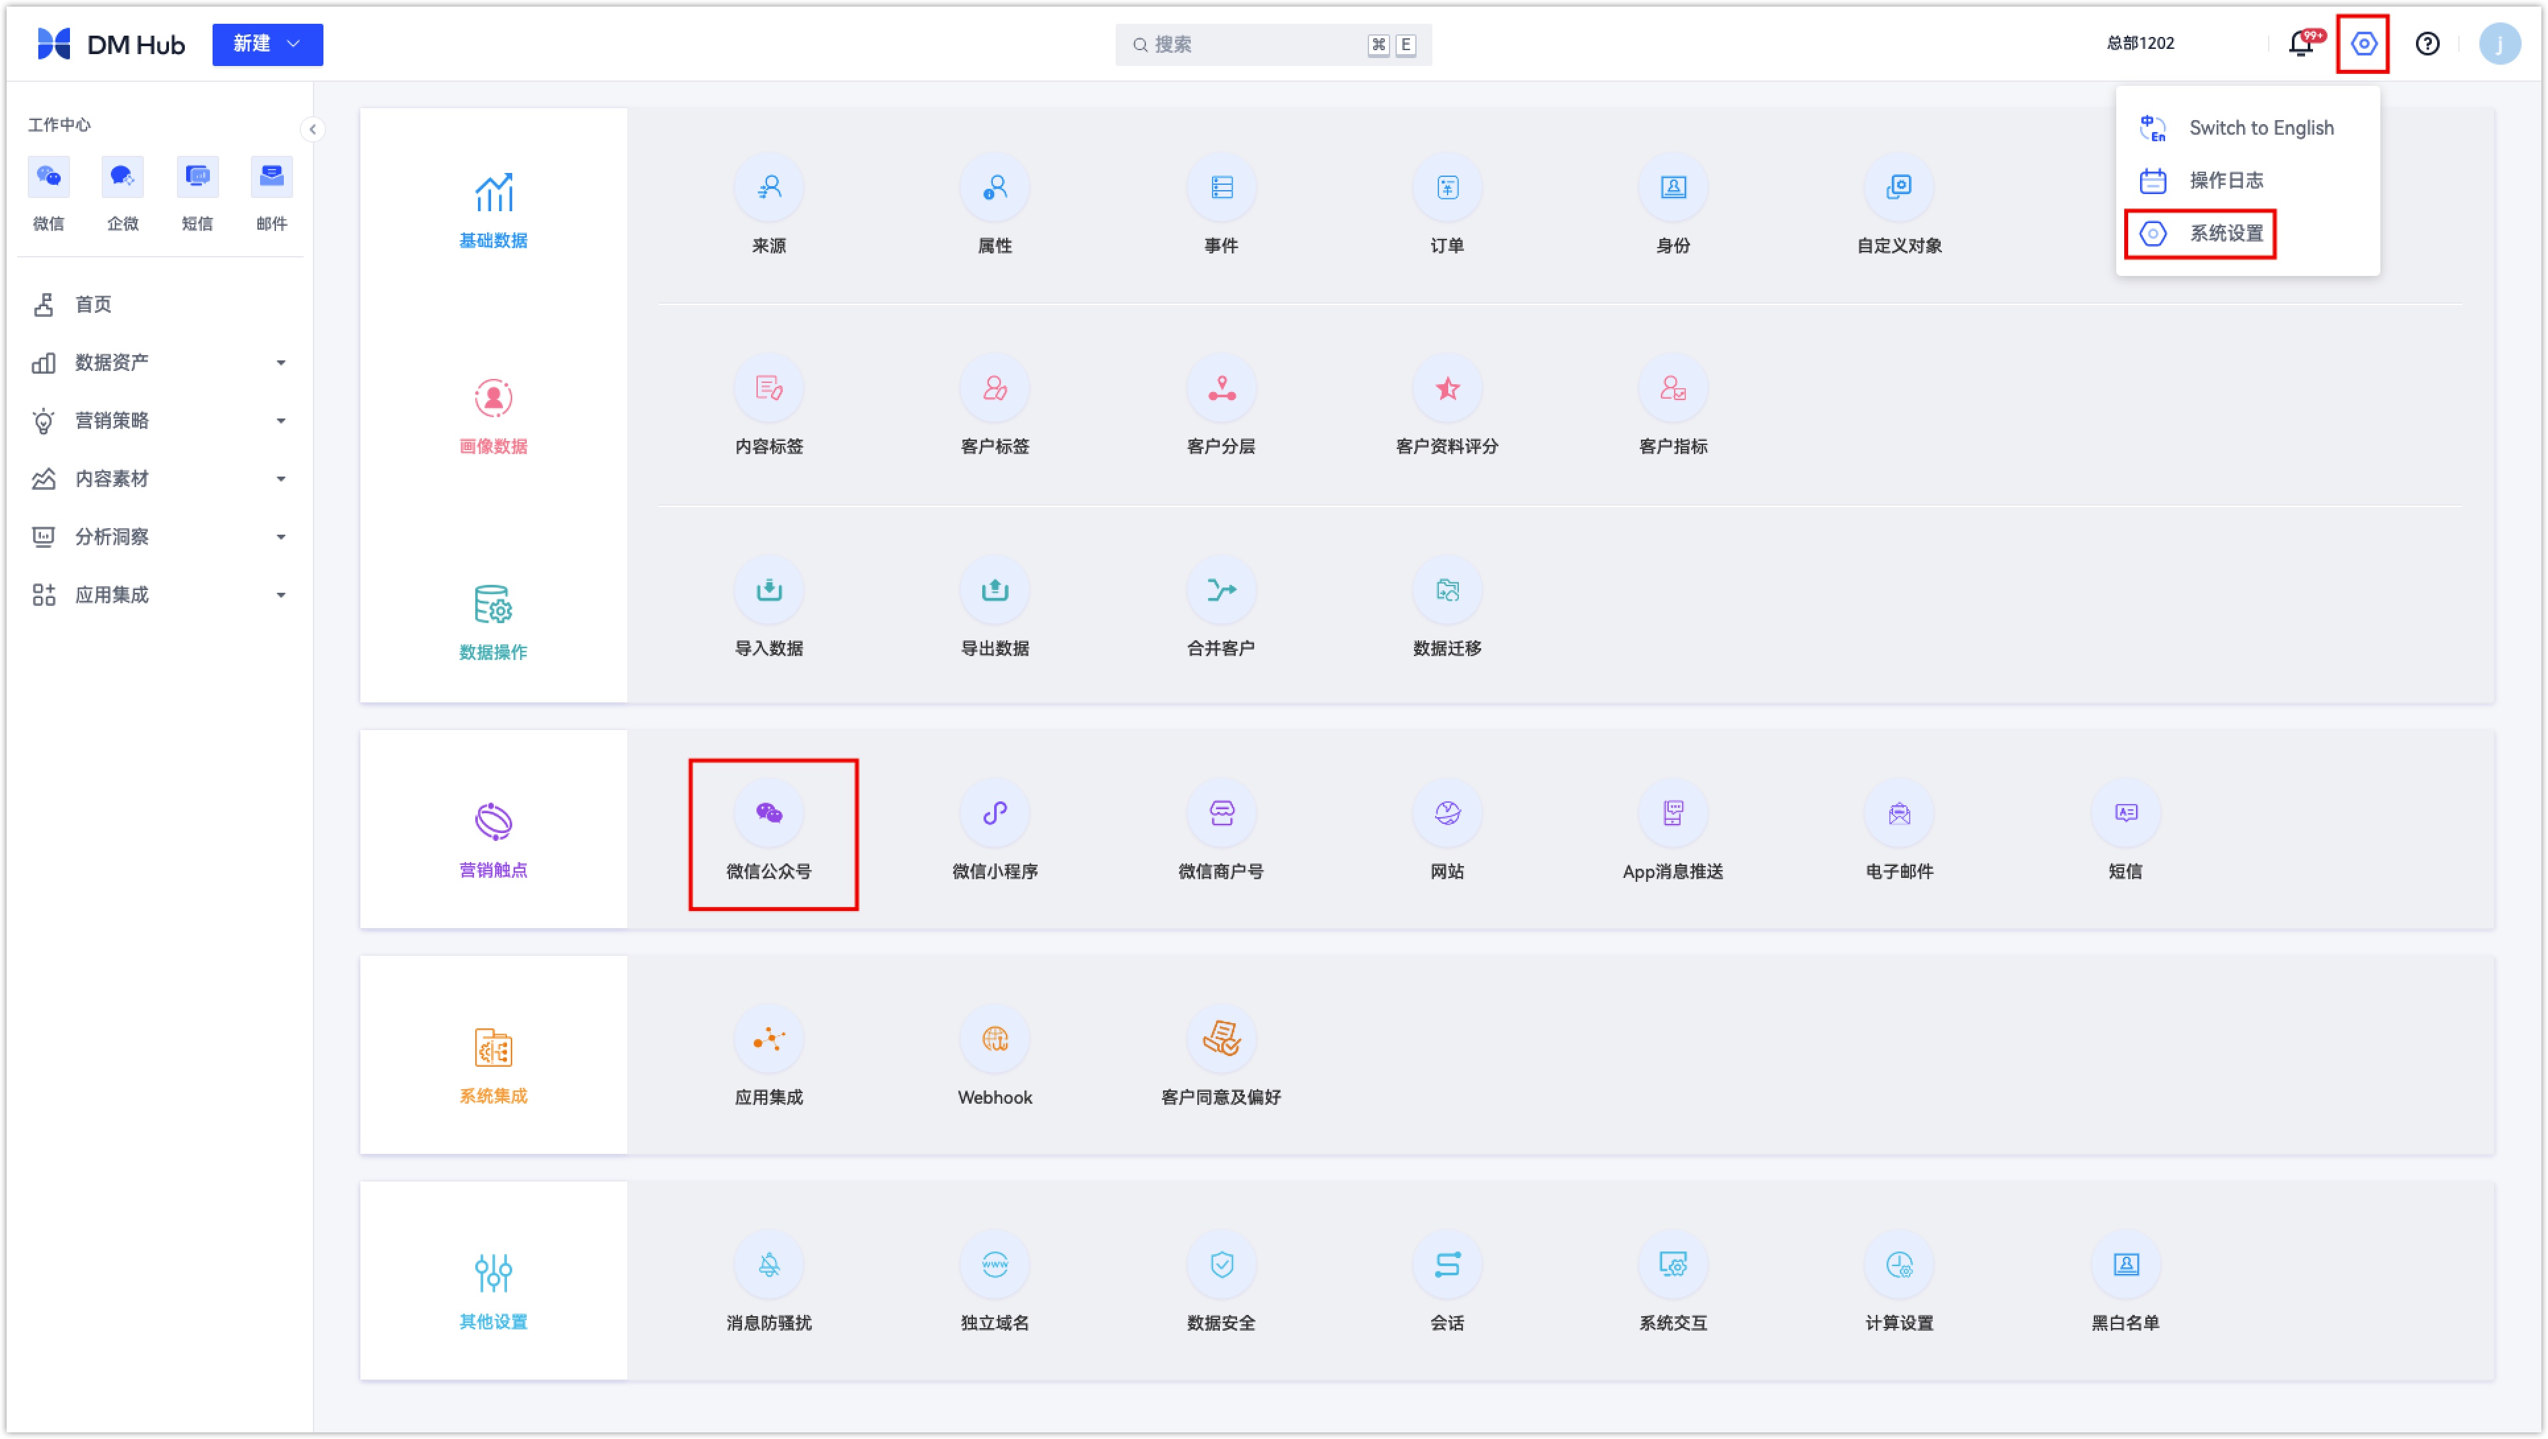Open the 属性 (Attributes) icon
The image size is (2548, 1439).
(995, 188)
